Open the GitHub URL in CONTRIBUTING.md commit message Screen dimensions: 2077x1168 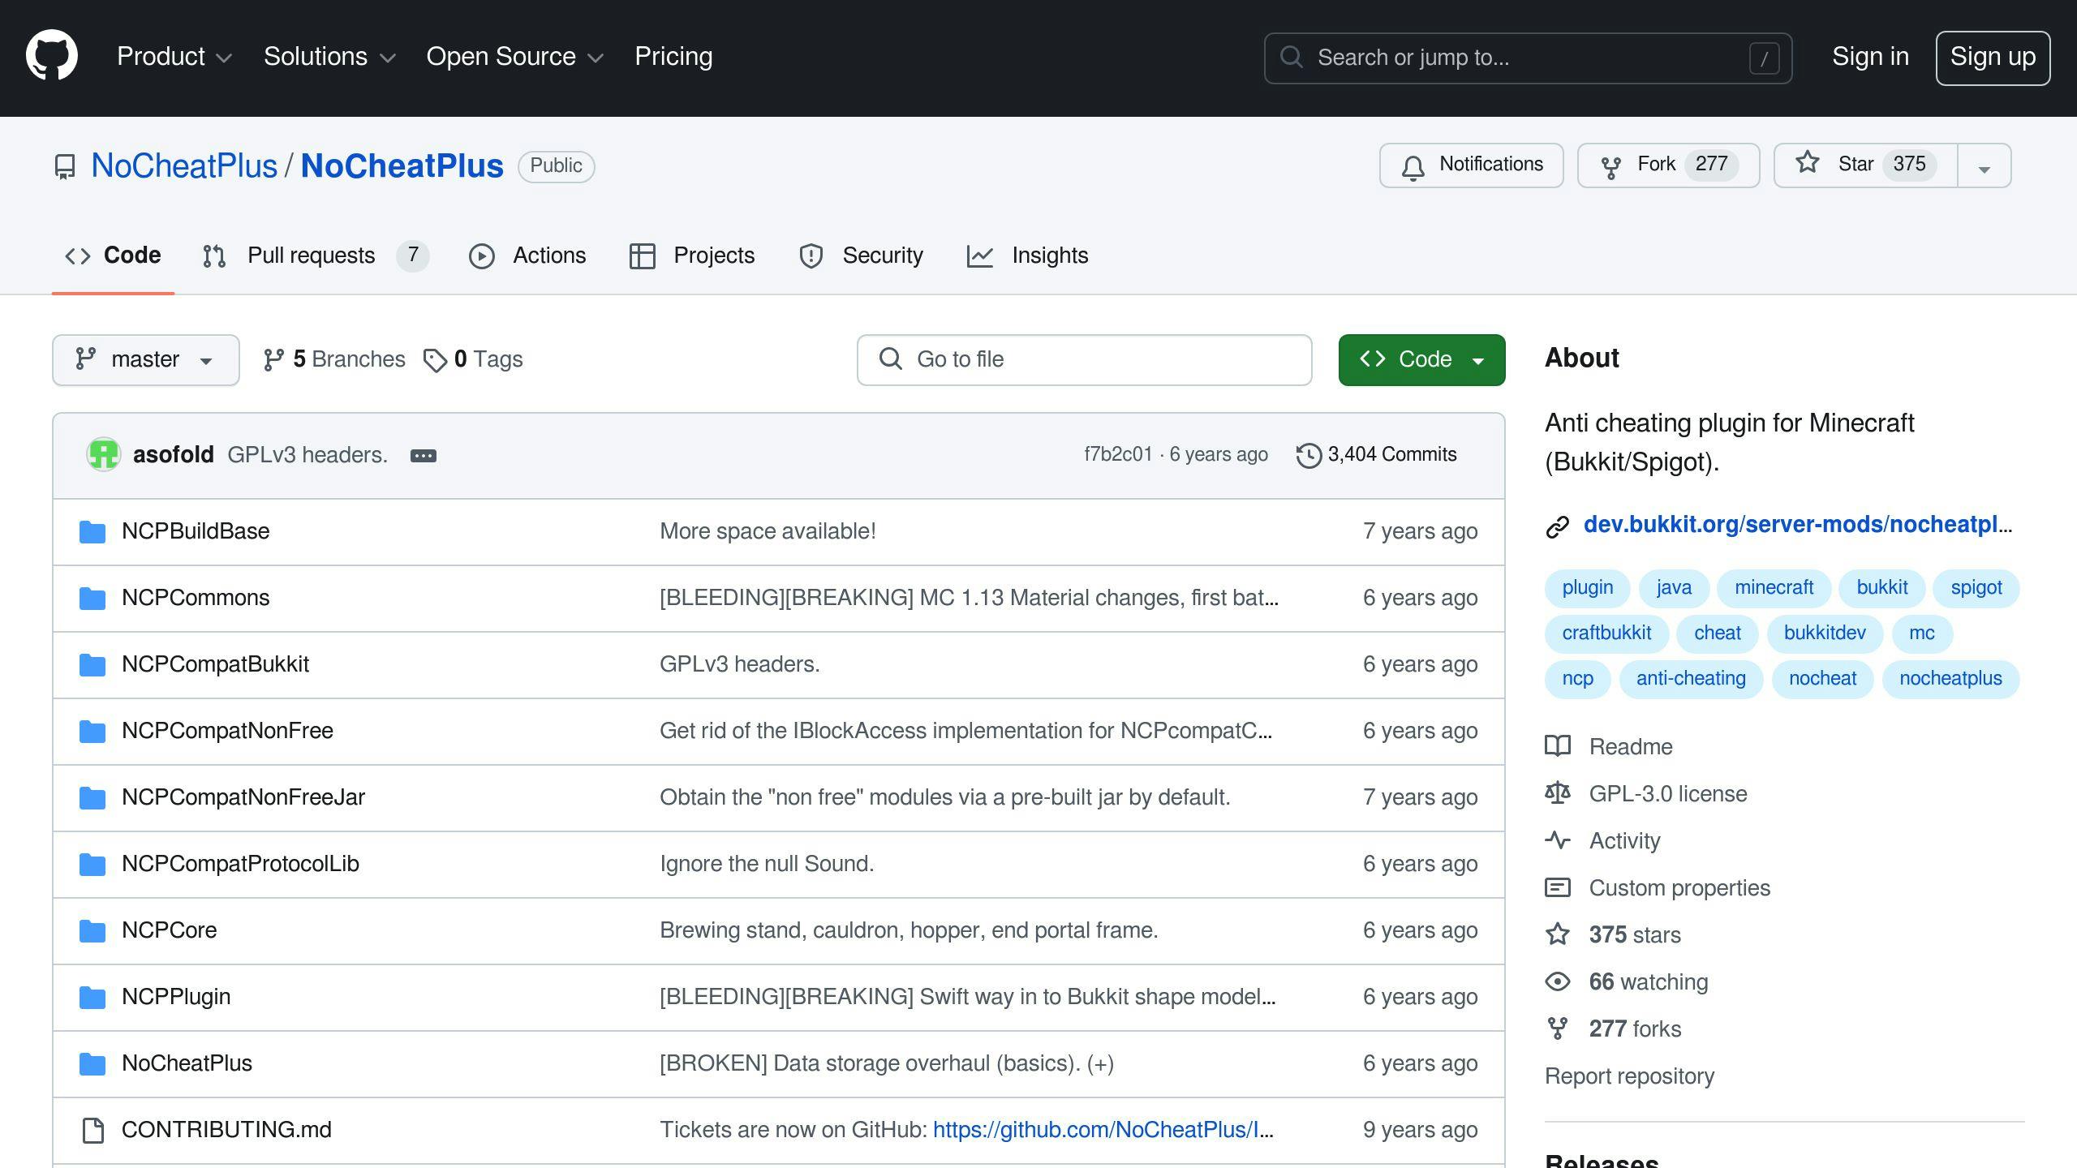[1103, 1130]
